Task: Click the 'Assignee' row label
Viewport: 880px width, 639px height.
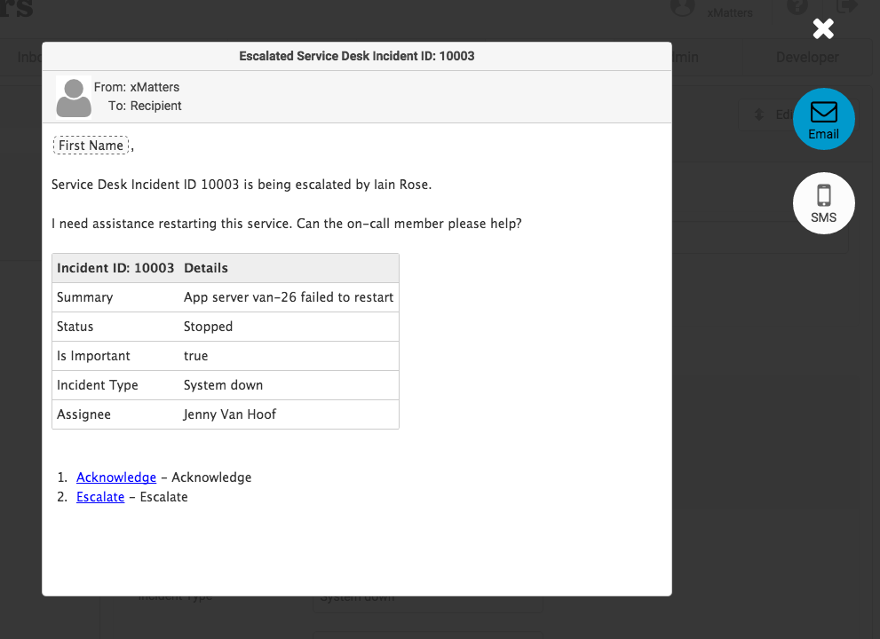Action: (83, 414)
